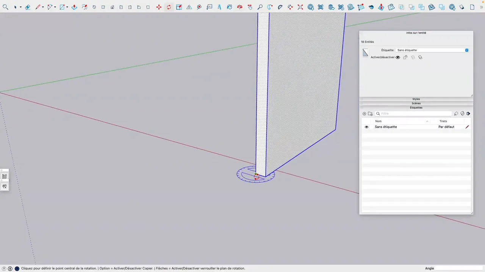Open the Étiquette dropdown in entity info
485x272 pixels.
(466, 50)
